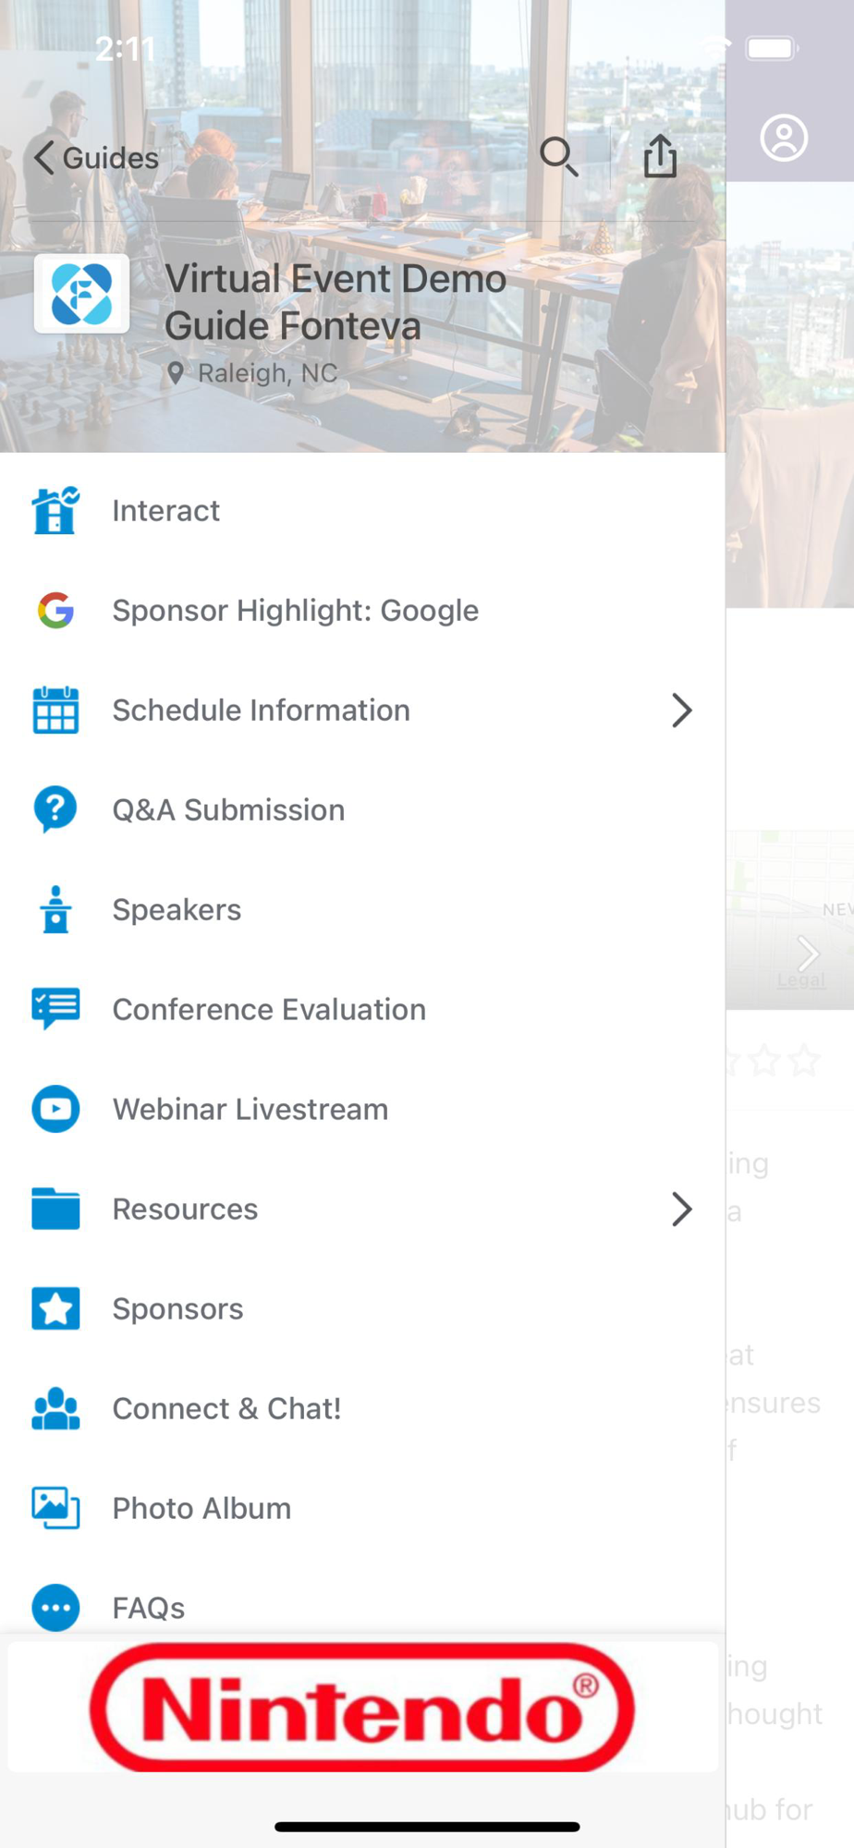Image resolution: width=854 pixels, height=1848 pixels.
Task: Open Connect & Chat! menu item
Action: tap(362, 1408)
